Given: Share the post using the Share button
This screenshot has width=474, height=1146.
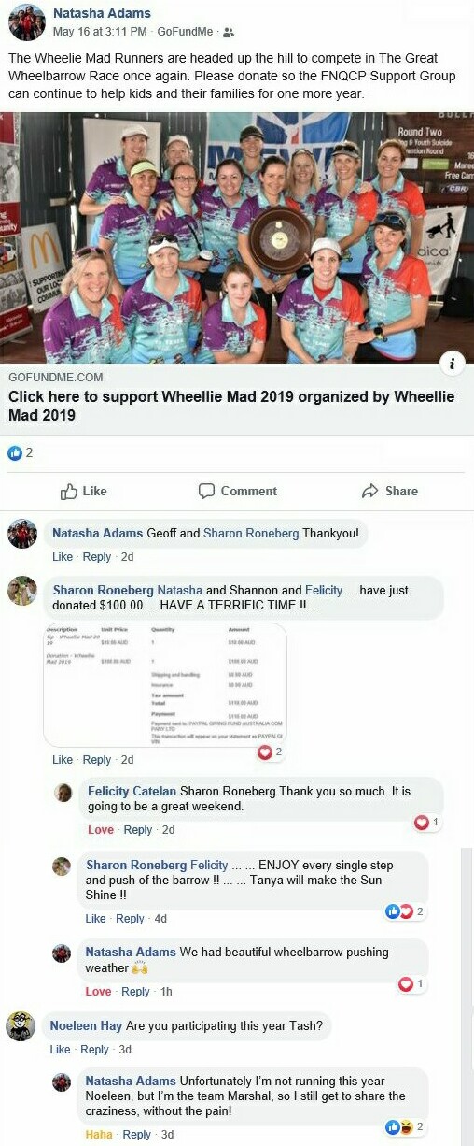Looking at the screenshot, I should point(390,491).
